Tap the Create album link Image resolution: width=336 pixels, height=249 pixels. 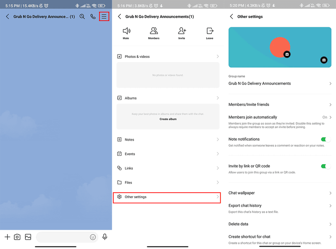click(x=168, y=119)
